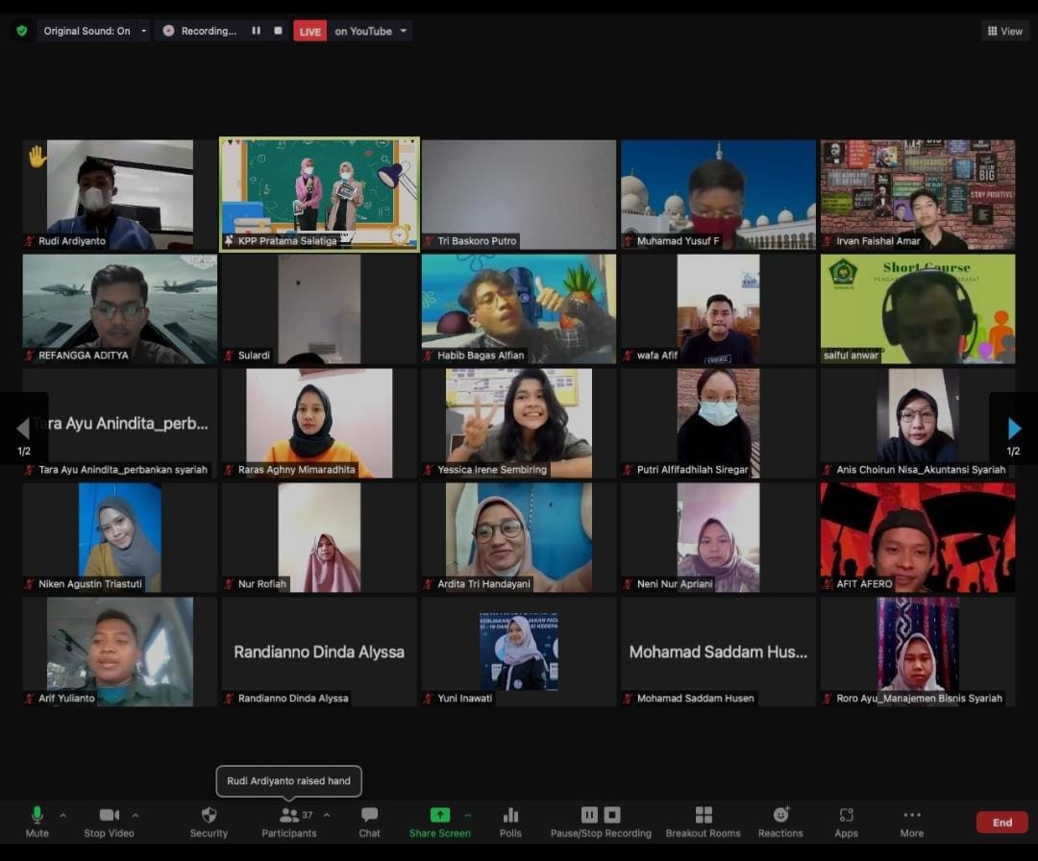The width and height of the screenshot is (1038, 861).
Task: Click the green Share Screen icon
Action: click(439, 815)
